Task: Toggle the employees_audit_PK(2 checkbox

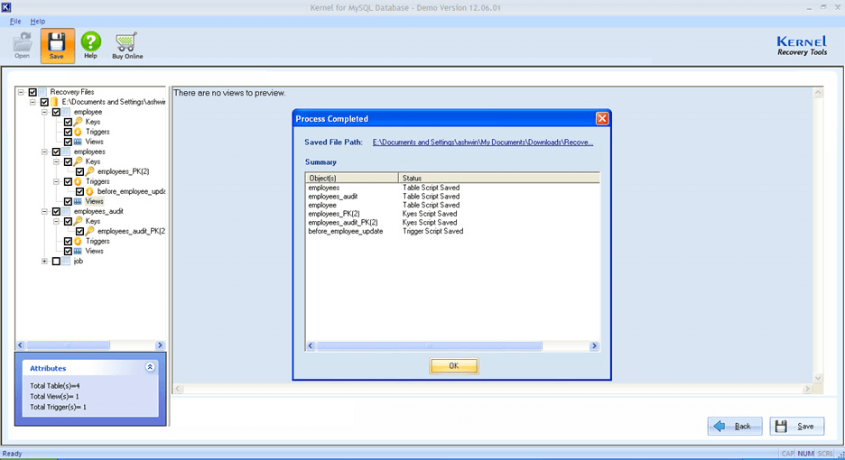Action: [x=79, y=232]
